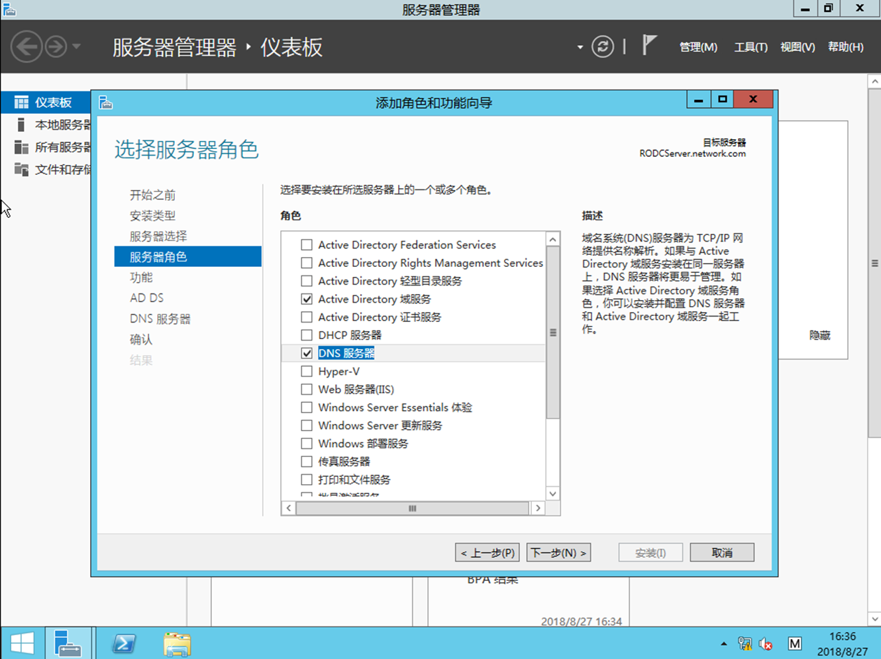This screenshot has width=881, height=659.
Task: Click the Server Manager main scrollbar down arrow
Action: tap(874, 619)
